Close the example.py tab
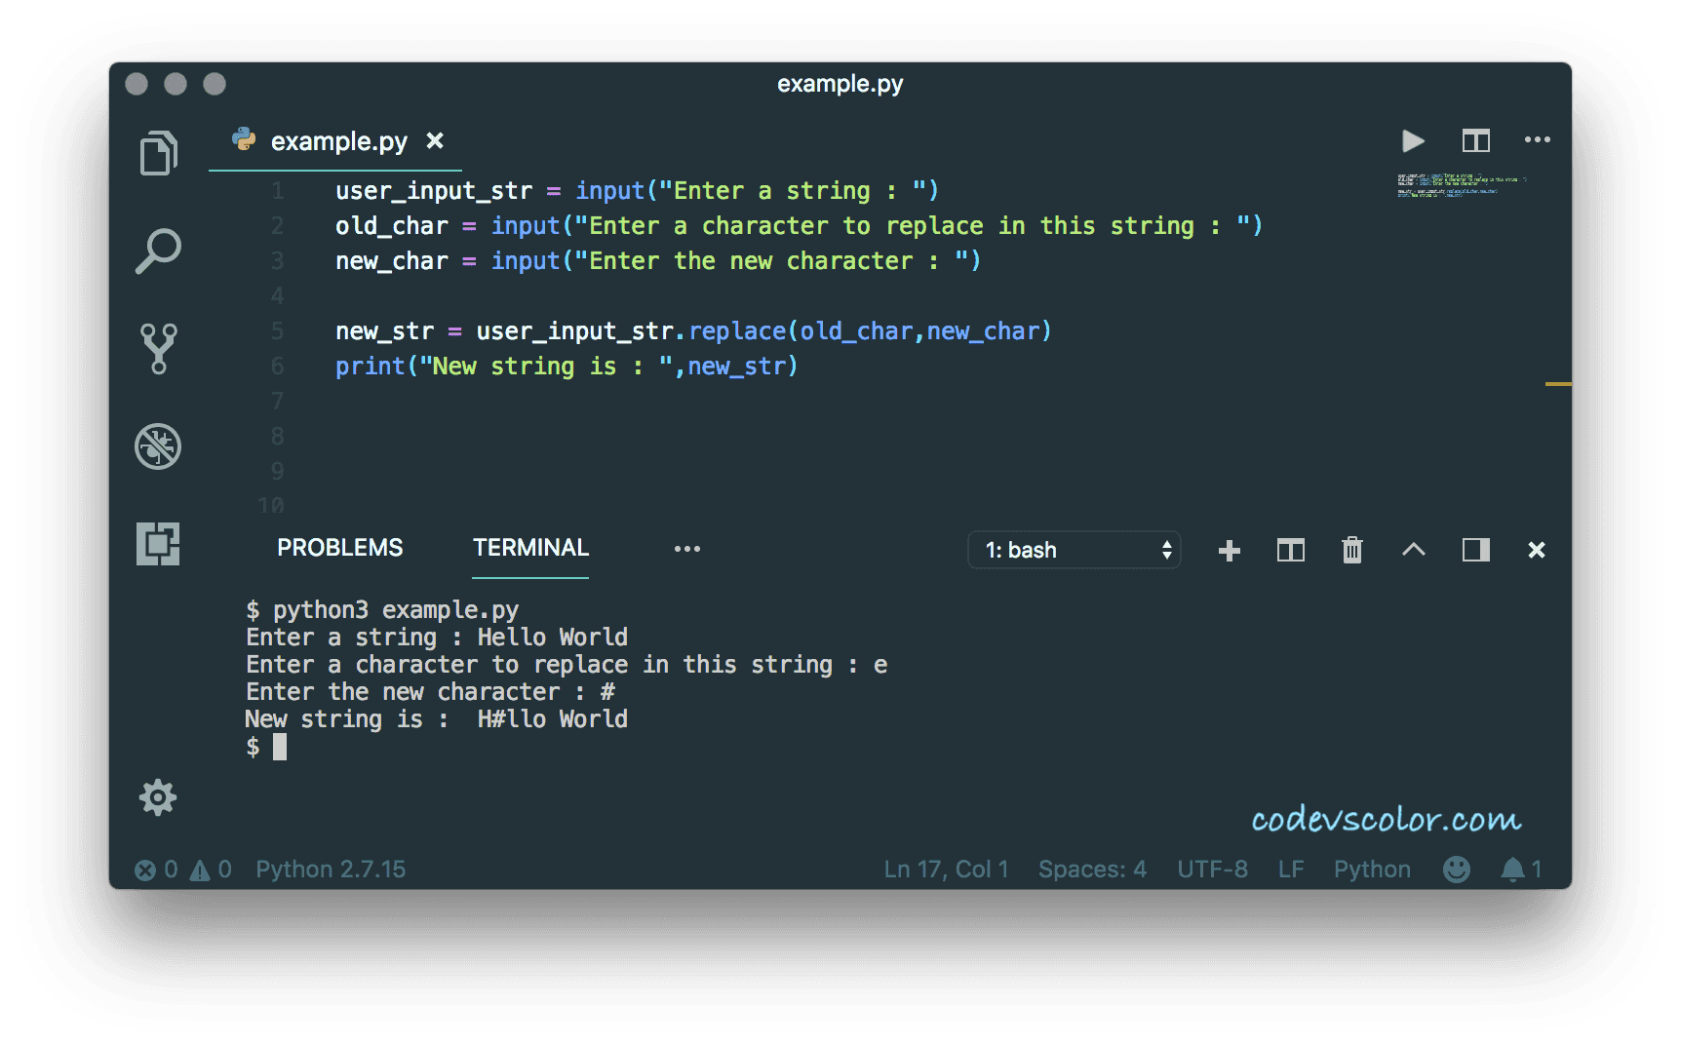This screenshot has width=1681, height=1045. pos(435,141)
